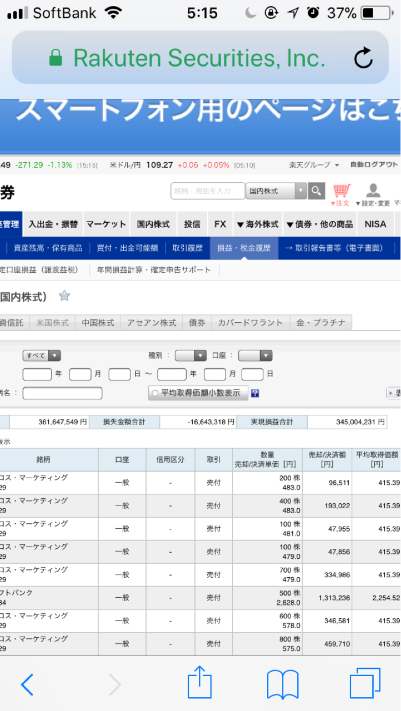Open the 国内株式 main menu item
The width and height of the screenshot is (401, 711).
(153, 224)
